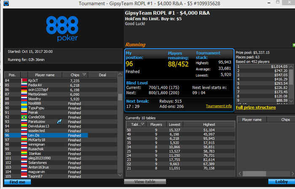The image size is (295, 189).
Task: Select player Rusachok row
Action: [x=61, y=149]
